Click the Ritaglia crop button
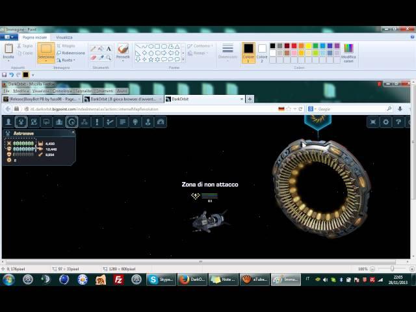Viewport: 416px width, 312px height. pyautogui.click(x=66, y=46)
